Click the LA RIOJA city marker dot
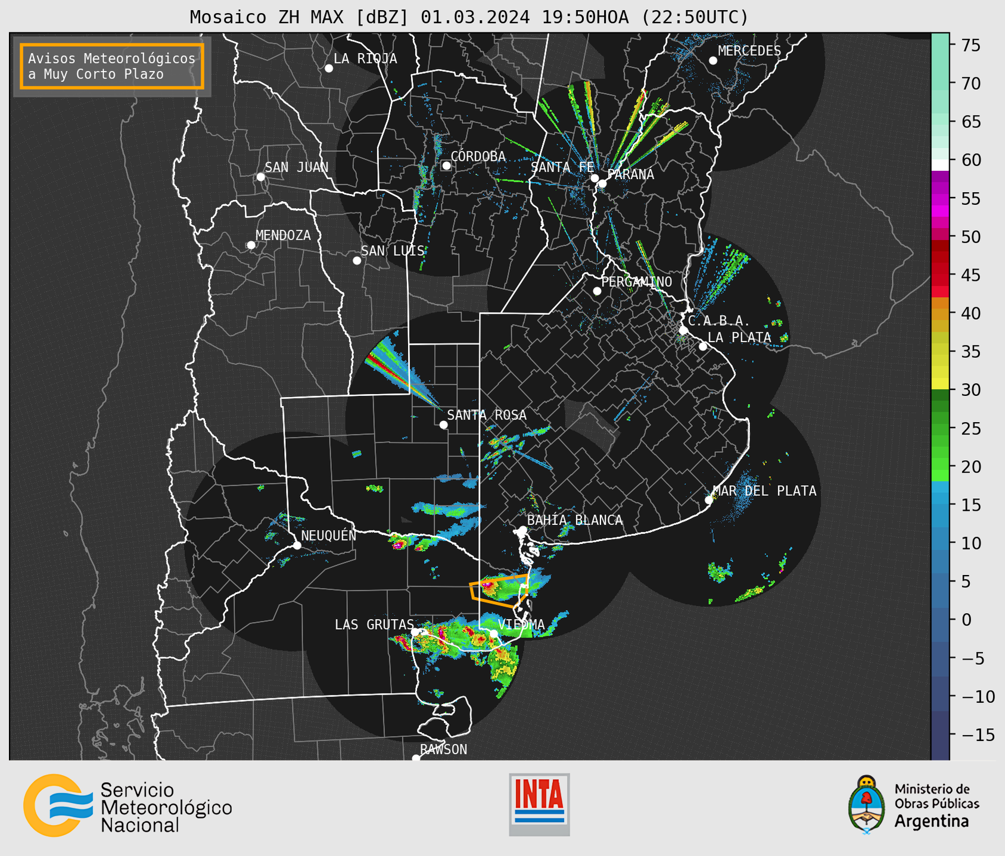This screenshot has width=1005, height=856. click(329, 68)
